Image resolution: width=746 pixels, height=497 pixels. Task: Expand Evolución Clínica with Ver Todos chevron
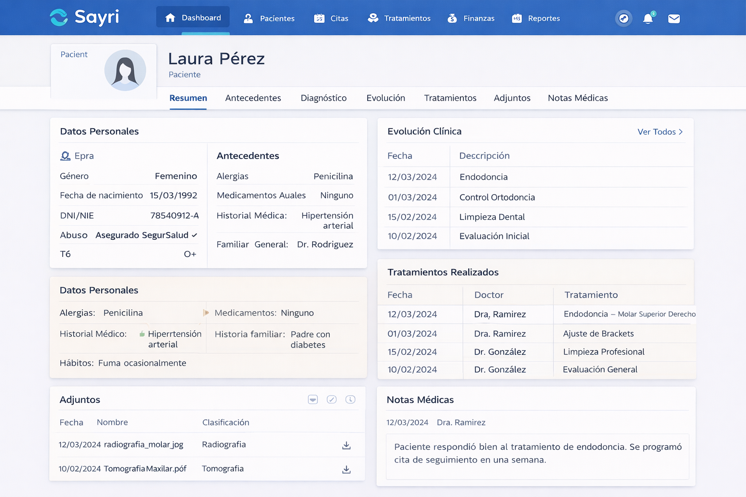coord(680,132)
